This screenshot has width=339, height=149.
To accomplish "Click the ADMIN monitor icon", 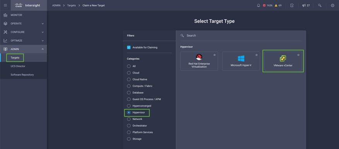I will click(x=5, y=49).
